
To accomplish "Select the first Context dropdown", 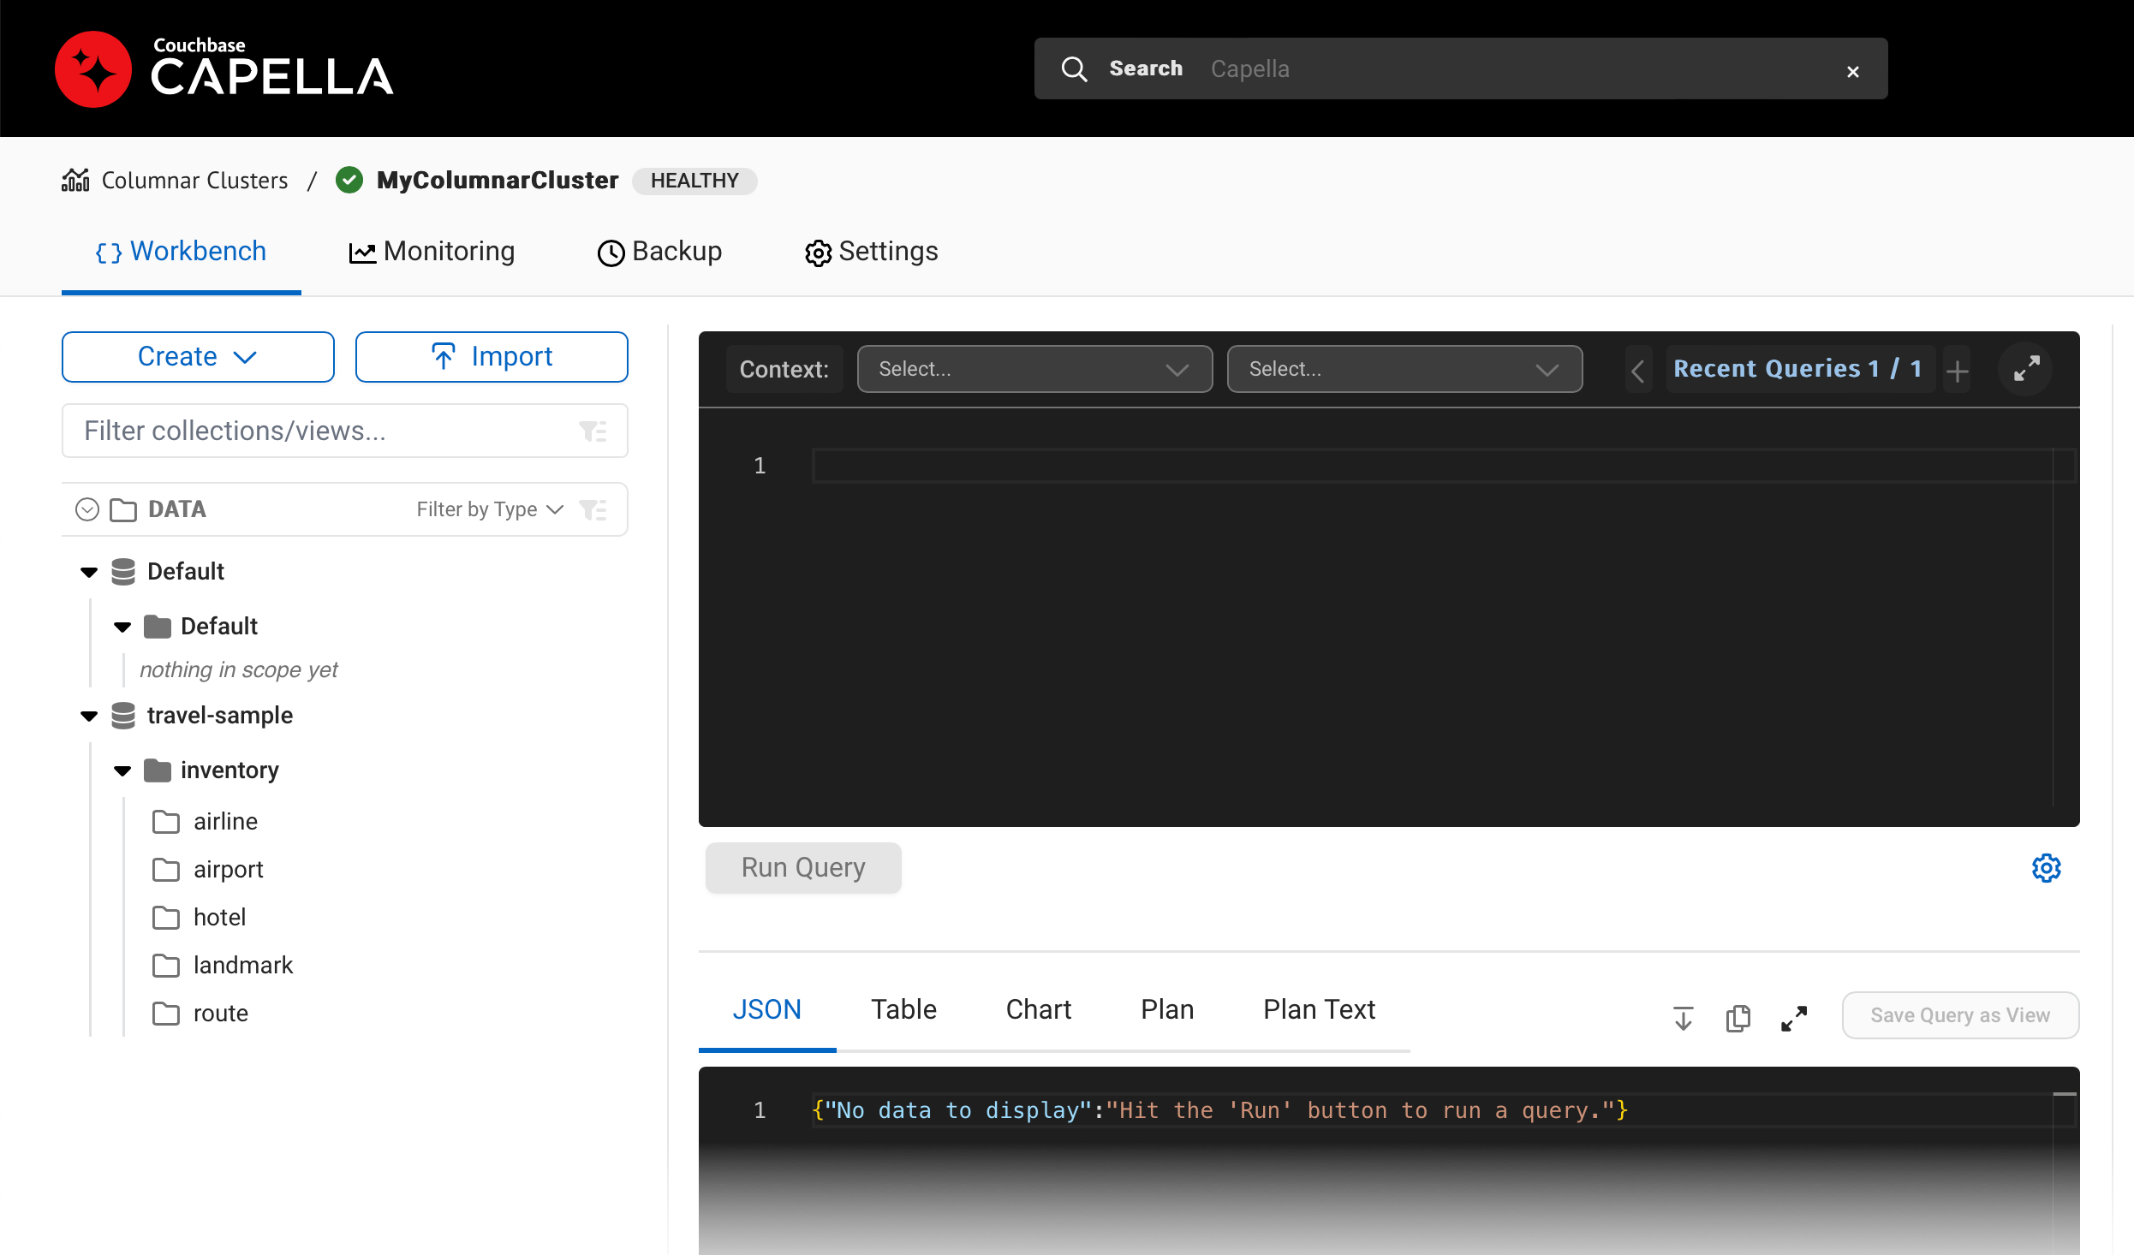I will click(x=1031, y=369).
